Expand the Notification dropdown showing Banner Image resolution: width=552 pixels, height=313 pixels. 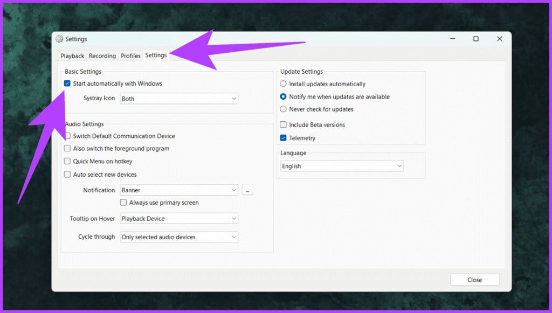(x=179, y=190)
